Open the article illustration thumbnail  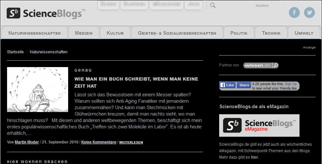click(38, 89)
